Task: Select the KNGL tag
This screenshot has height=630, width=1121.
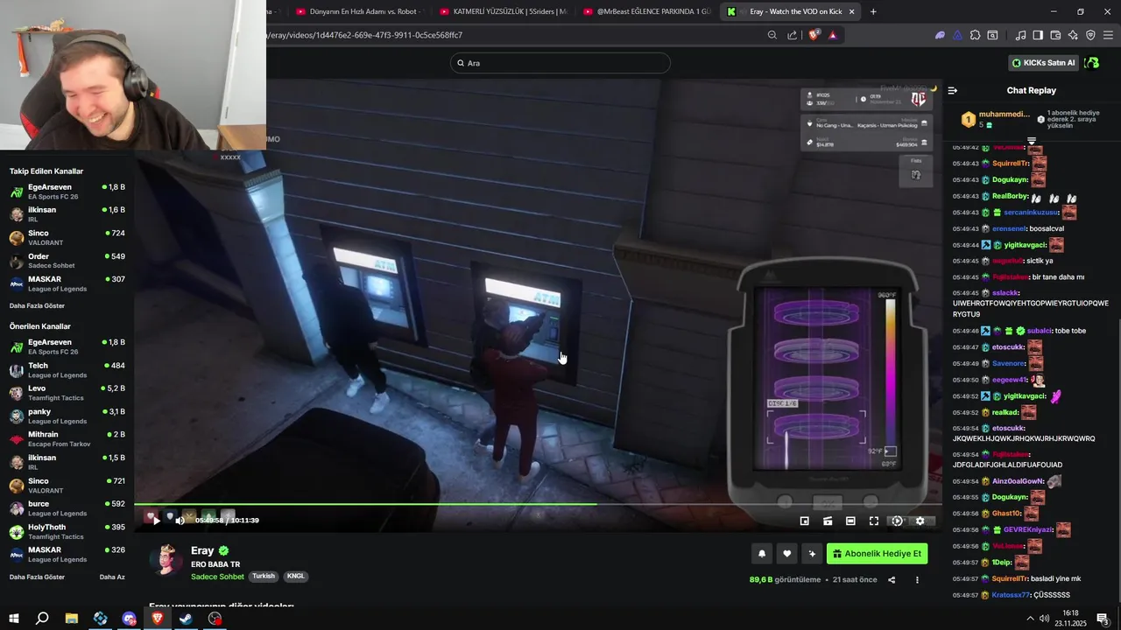Action: (x=296, y=577)
